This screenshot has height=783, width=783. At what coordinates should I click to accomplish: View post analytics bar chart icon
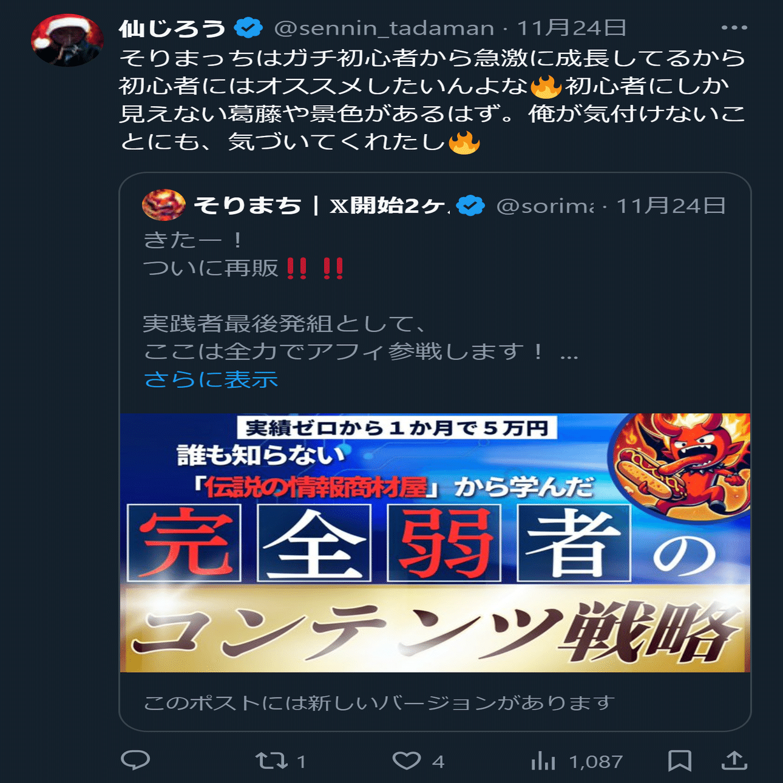click(543, 761)
